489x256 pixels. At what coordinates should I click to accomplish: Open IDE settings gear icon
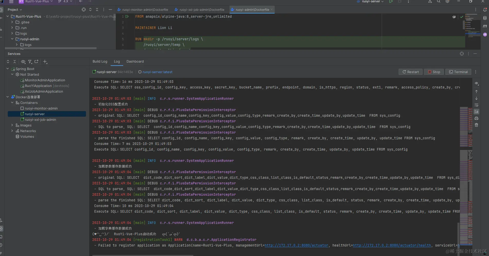pyautogui.click(x=447, y=2)
